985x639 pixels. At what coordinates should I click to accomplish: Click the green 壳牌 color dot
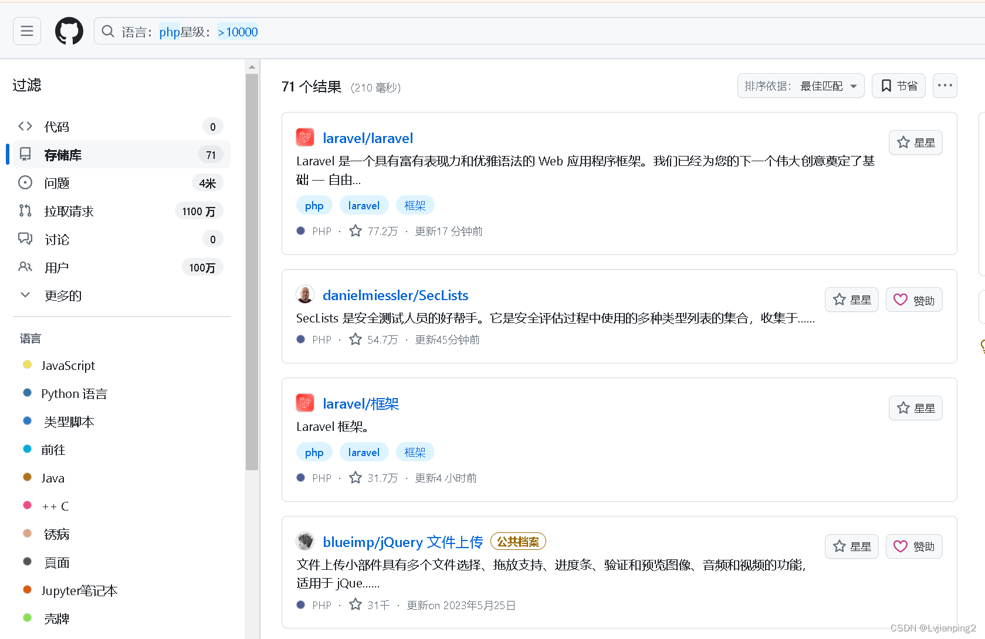[x=27, y=617]
